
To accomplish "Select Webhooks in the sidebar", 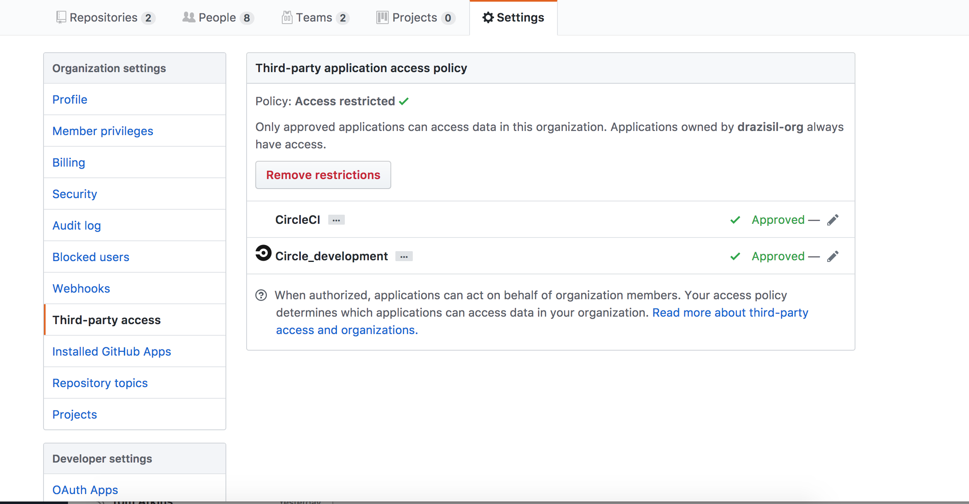I will [x=81, y=288].
